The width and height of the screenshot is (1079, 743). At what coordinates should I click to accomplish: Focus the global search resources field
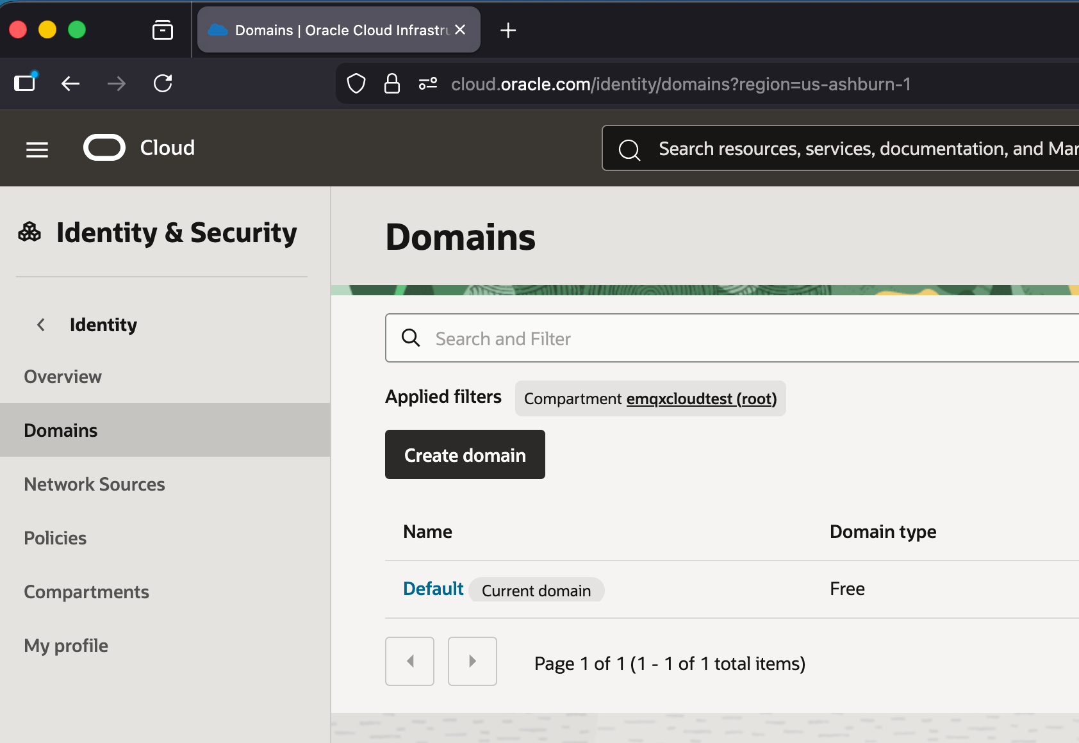point(841,148)
